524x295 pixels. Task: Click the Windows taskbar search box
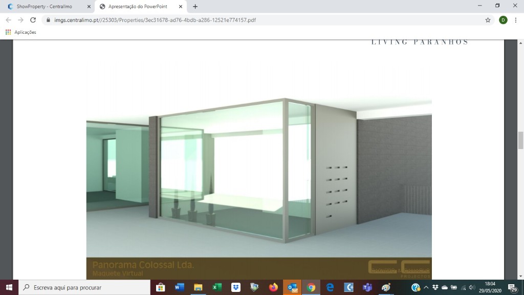pyautogui.click(x=84, y=287)
